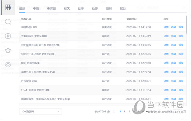Viewport: 191px width, 121px height.
Task: Switch to the 解说 tab
Action: coord(123,9)
